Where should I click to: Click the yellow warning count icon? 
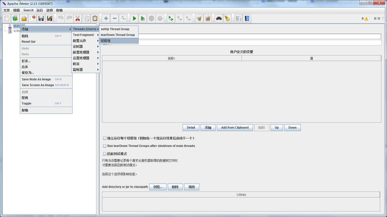(x=366, y=19)
